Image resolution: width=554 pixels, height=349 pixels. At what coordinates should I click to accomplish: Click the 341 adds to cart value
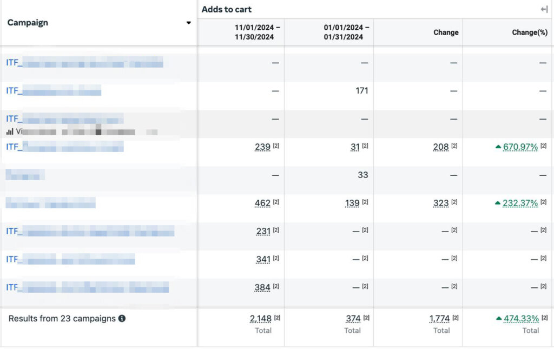point(263,260)
